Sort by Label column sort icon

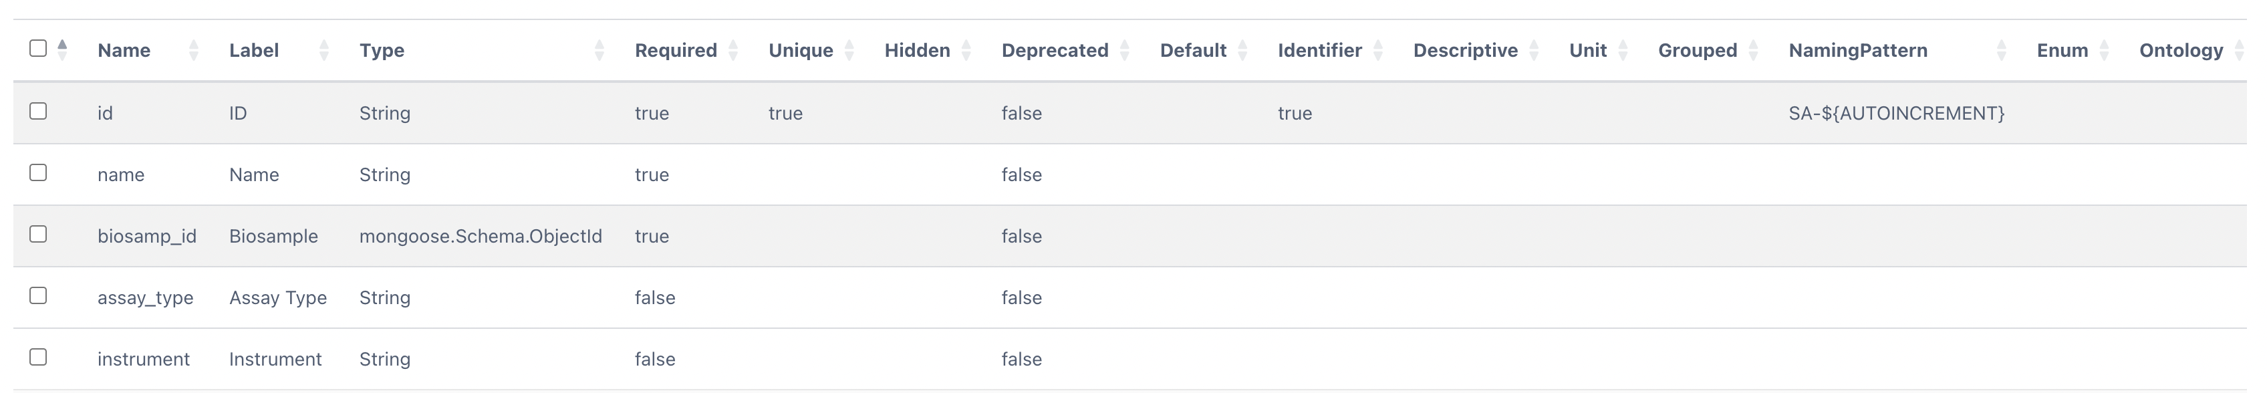click(324, 51)
